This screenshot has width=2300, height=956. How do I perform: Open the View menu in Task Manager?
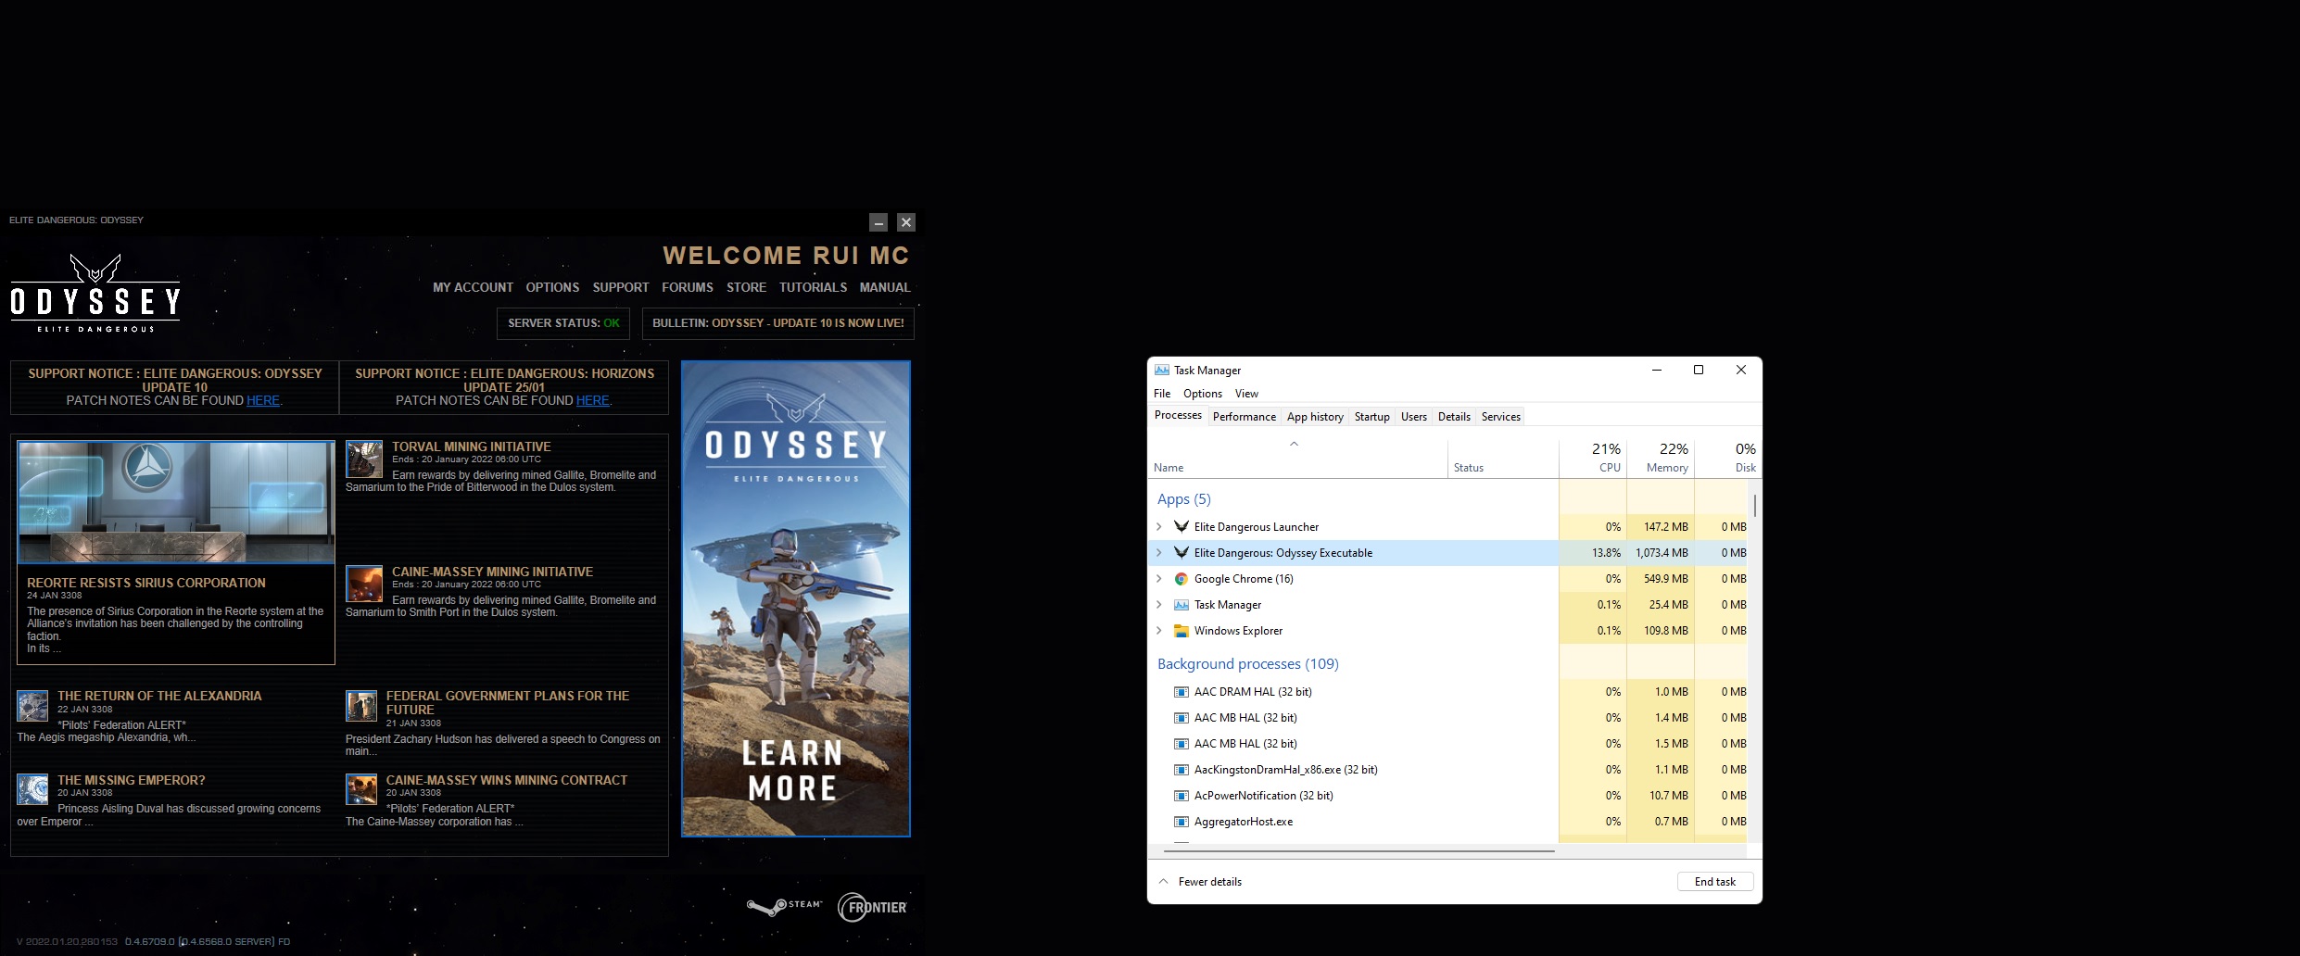(x=1246, y=394)
